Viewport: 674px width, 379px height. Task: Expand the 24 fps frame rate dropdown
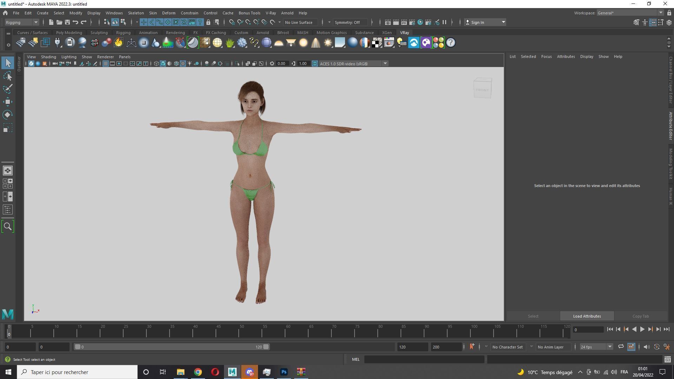tap(610, 347)
